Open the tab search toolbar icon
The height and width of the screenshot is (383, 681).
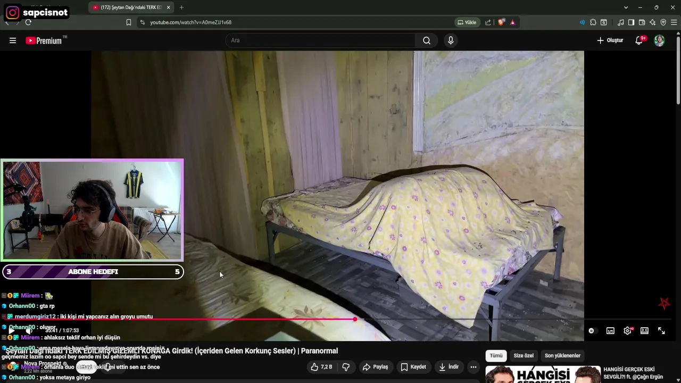click(x=604, y=22)
